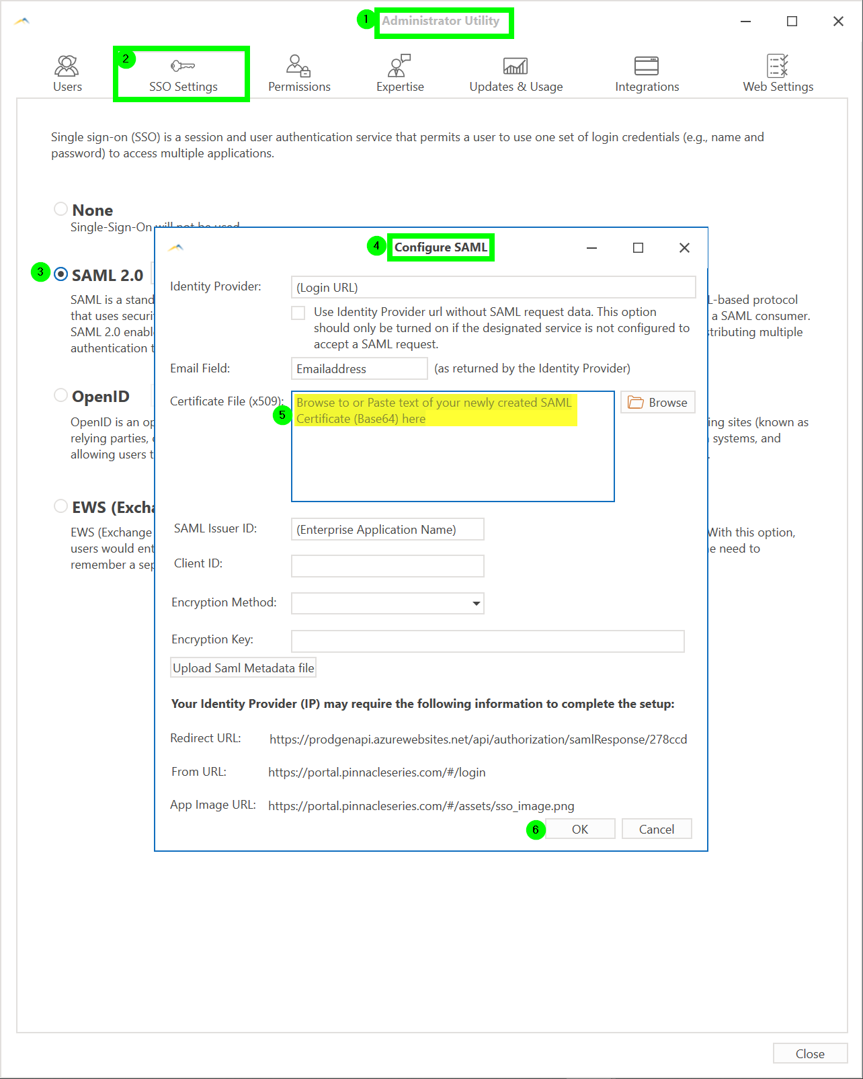This screenshot has height=1079, width=863.
Task: Click the Client ID field
Action: click(388, 566)
